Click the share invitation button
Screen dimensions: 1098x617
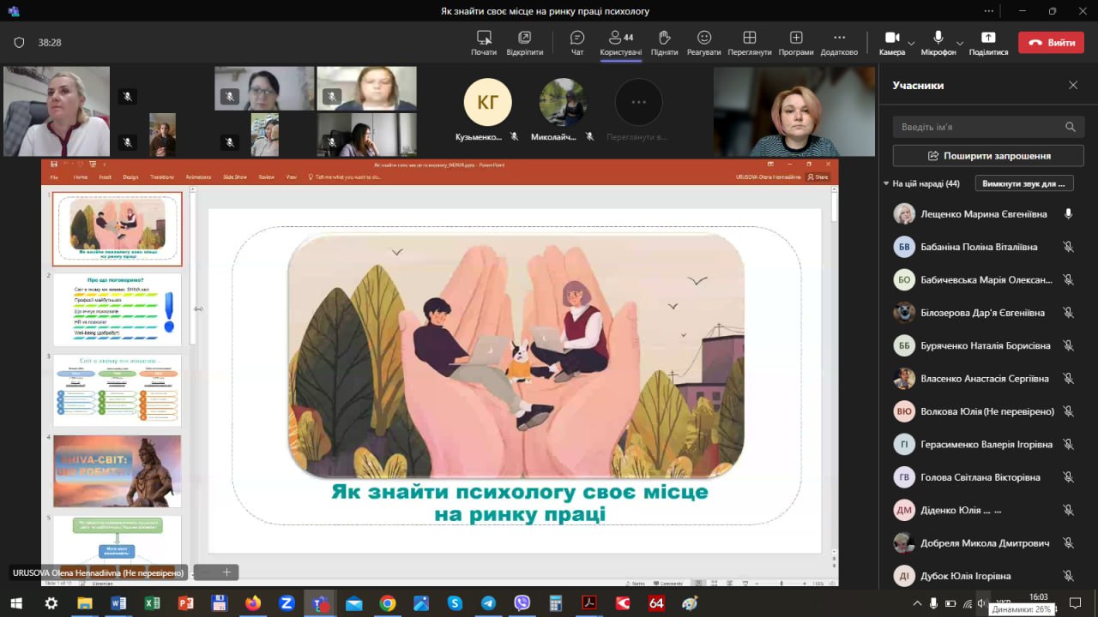(x=988, y=156)
